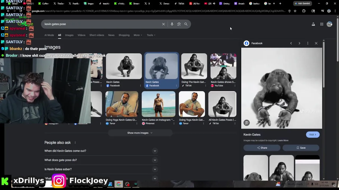This screenshot has width=339, height=190.
Task: Open the highlighted Kevin Gates Facebook thumbnail
Action: point(162,66)
